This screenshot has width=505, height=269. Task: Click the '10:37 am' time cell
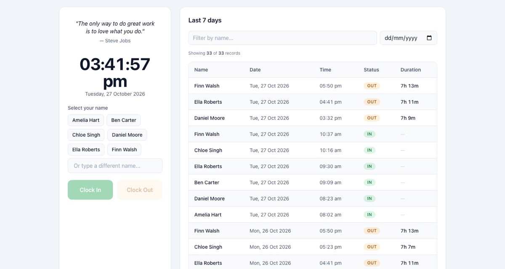[330, 134]
